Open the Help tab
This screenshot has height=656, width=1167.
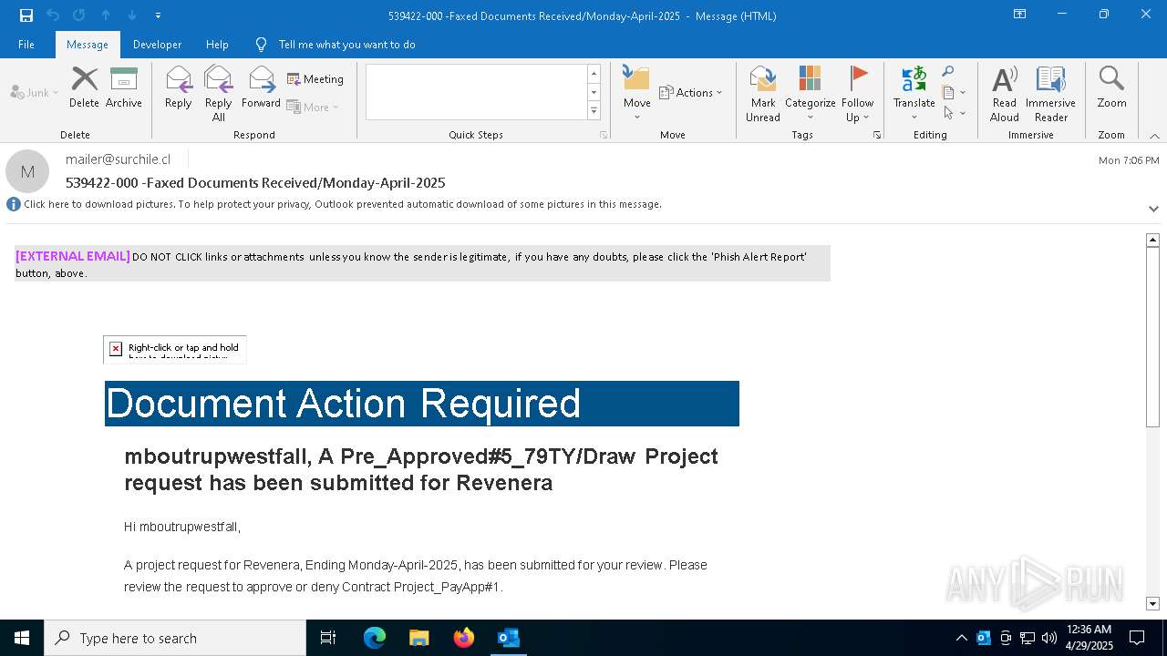[x=217, y=45]
